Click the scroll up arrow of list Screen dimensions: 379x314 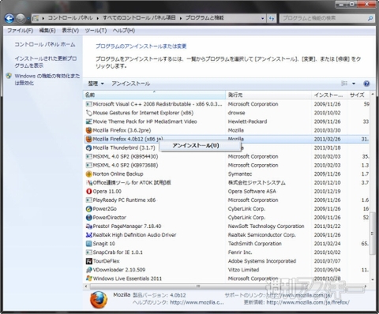373,94
